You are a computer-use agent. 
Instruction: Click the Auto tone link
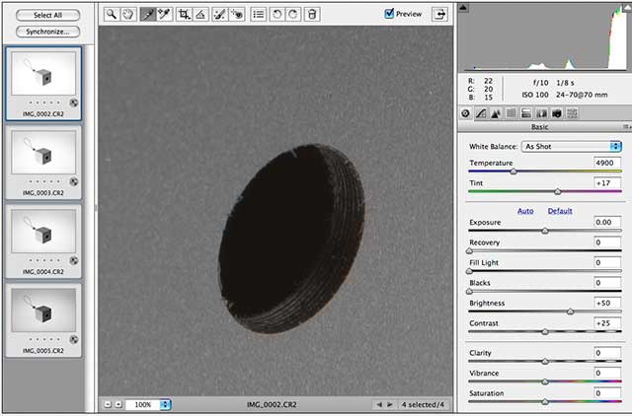click(525, 211)
